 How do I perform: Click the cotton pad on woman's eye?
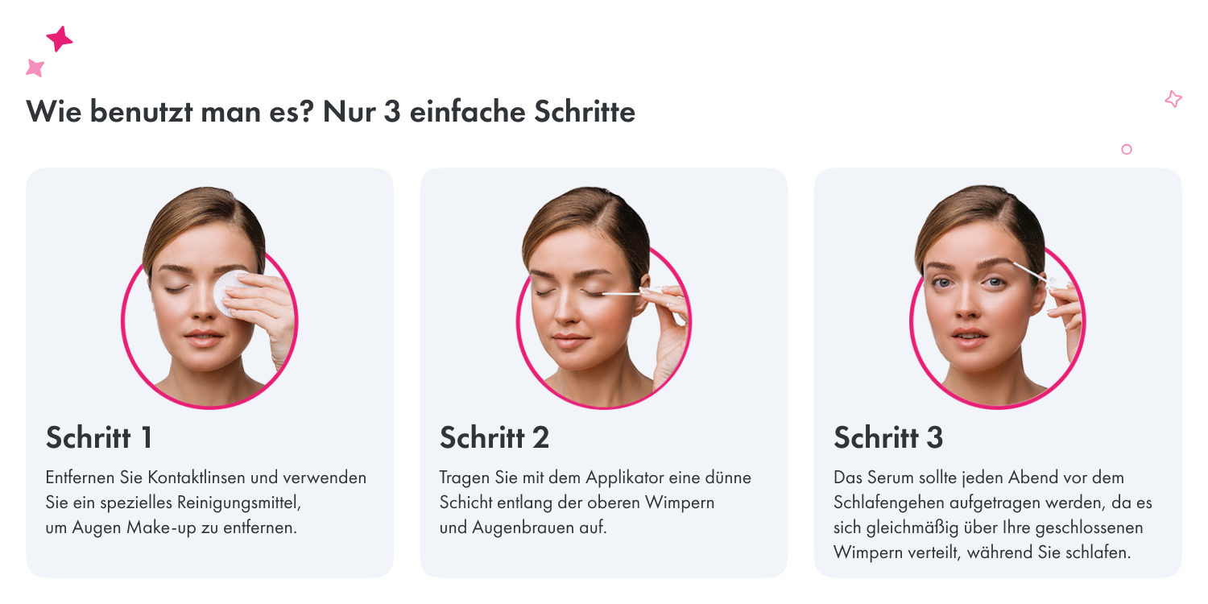click(x=233, y=293)
